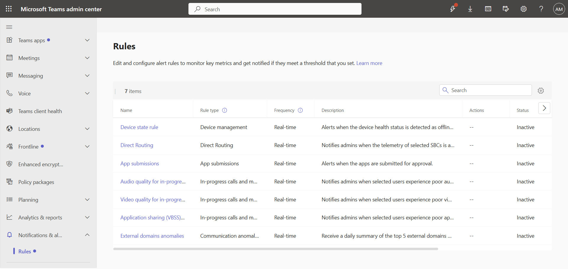
Task: Click the Teams client health icon
Action: [9, 111]
